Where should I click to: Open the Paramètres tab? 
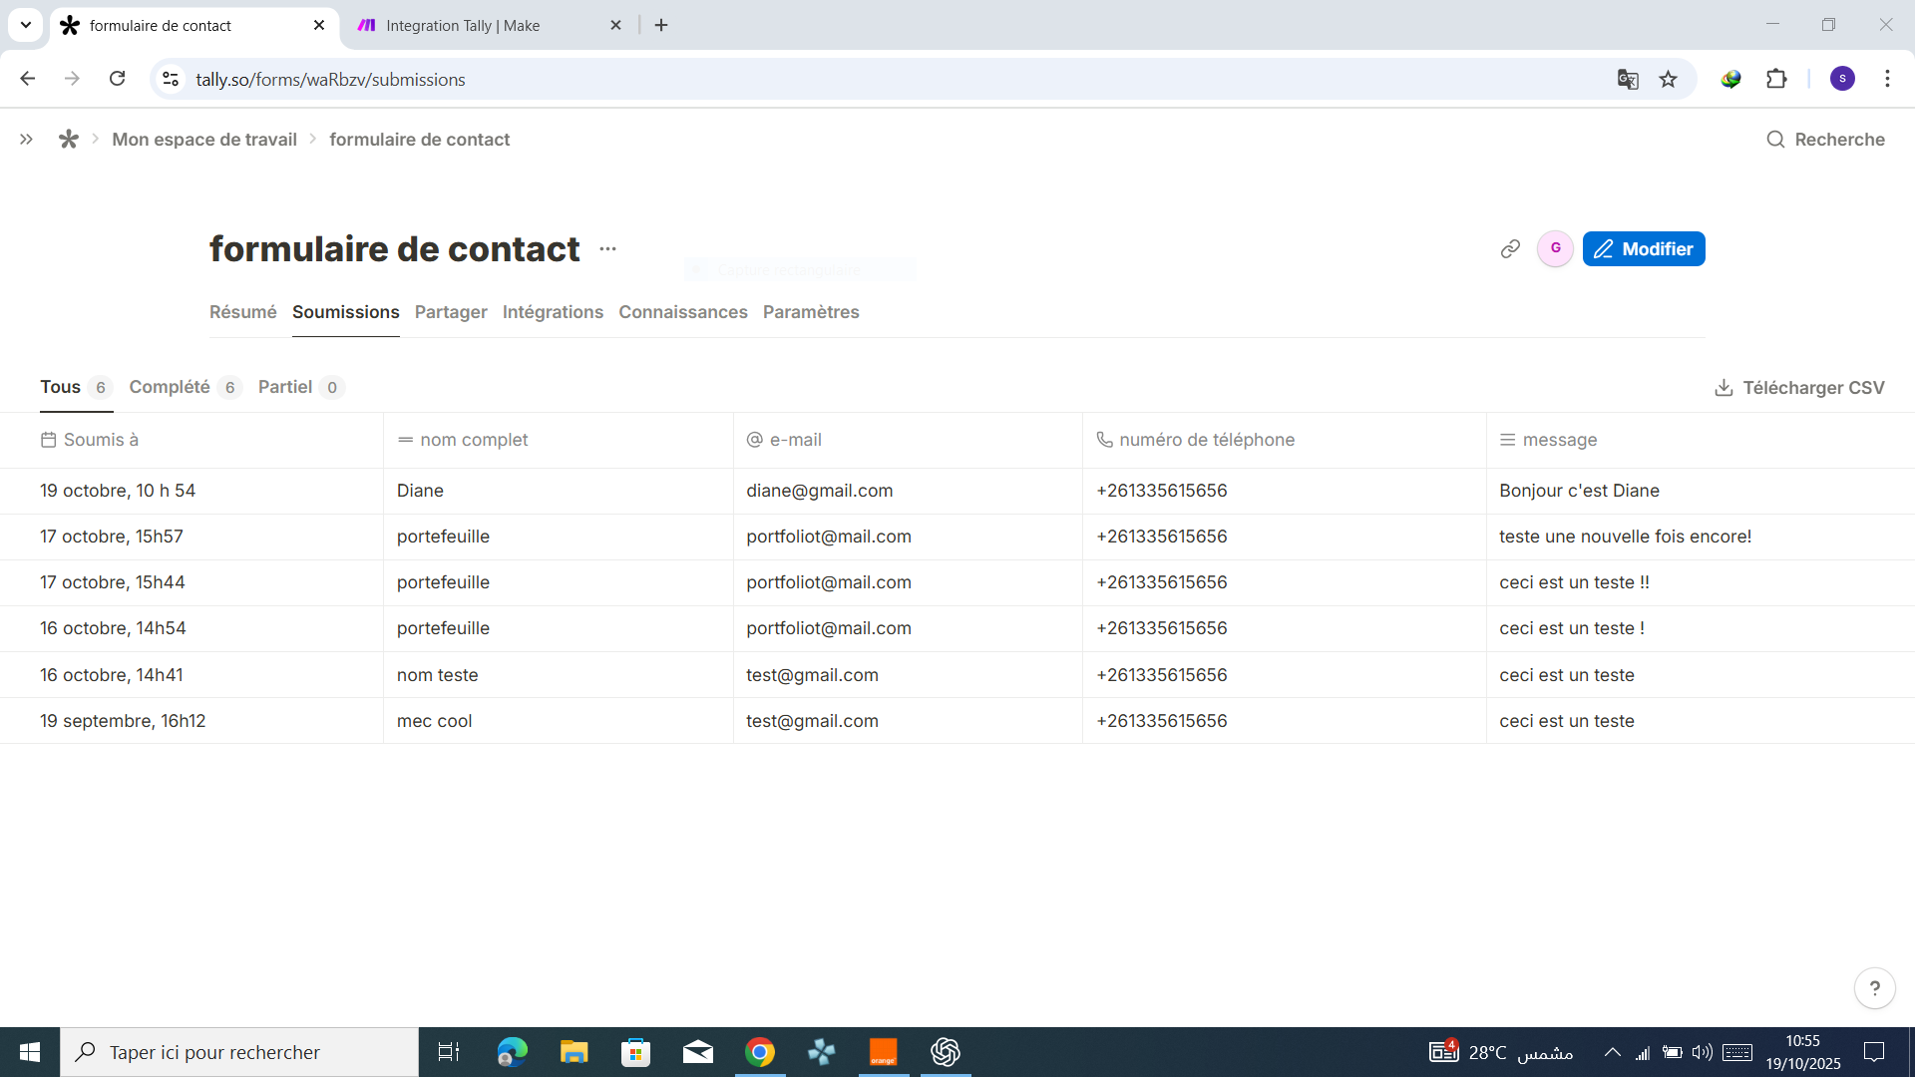pyautogui.click(x=810, y=312)
